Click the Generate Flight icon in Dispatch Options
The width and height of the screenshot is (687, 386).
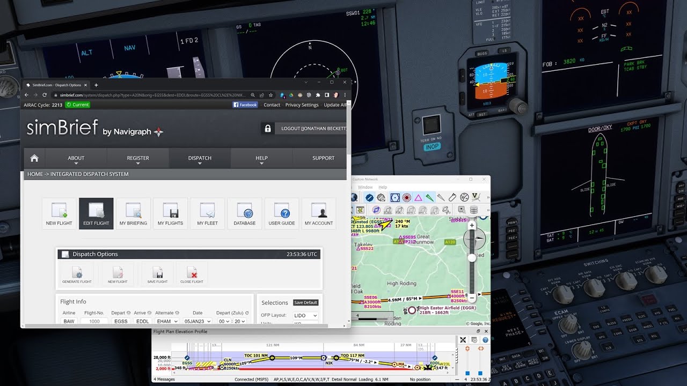(x=77, y=274)
